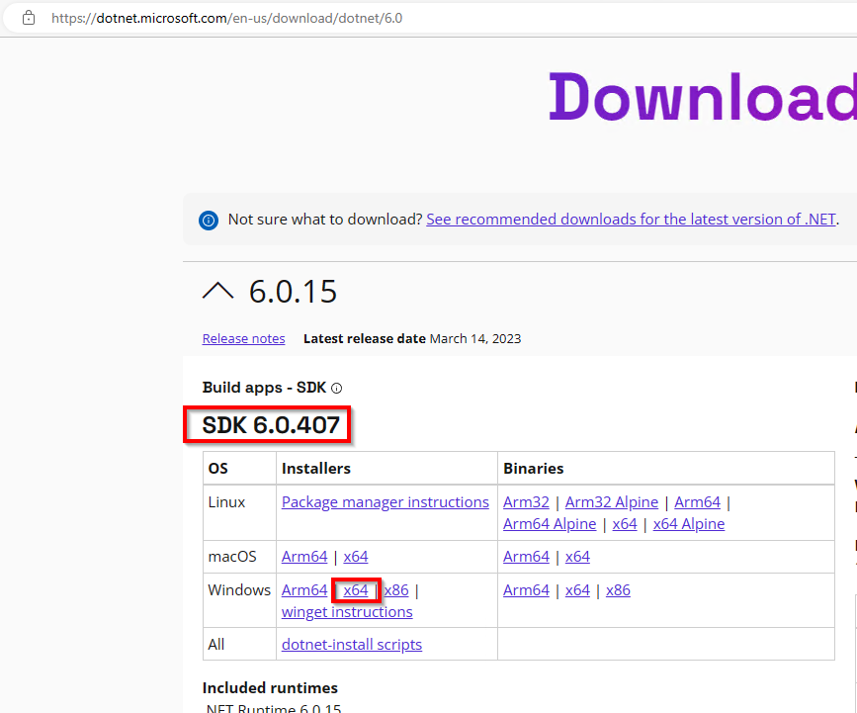This screenshot has width=857, height=713.
Task: Download Linux Arm64 Alpine binaries
Action: coord(550,524)
